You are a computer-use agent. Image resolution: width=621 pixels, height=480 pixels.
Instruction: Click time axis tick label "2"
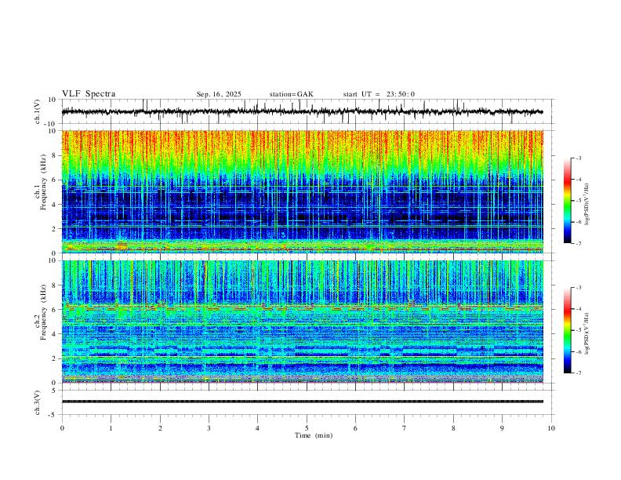(x=160, y=428)
